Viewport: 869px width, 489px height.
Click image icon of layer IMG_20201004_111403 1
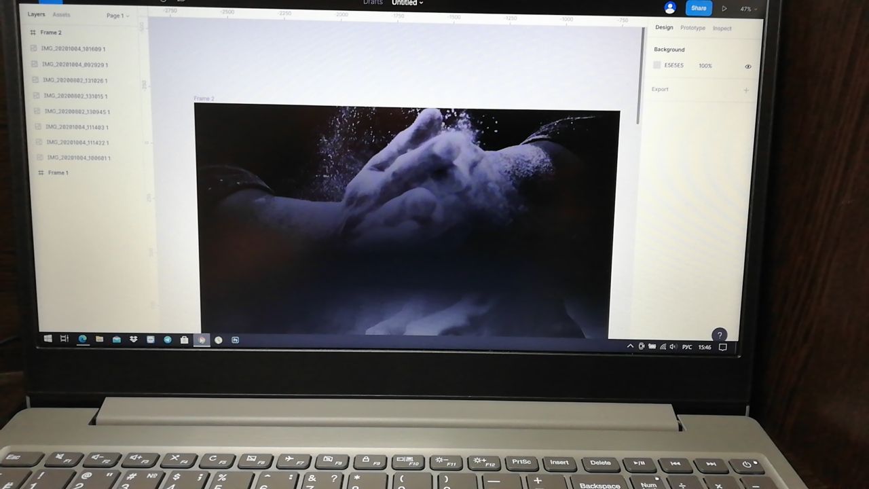tap(38, 127)
